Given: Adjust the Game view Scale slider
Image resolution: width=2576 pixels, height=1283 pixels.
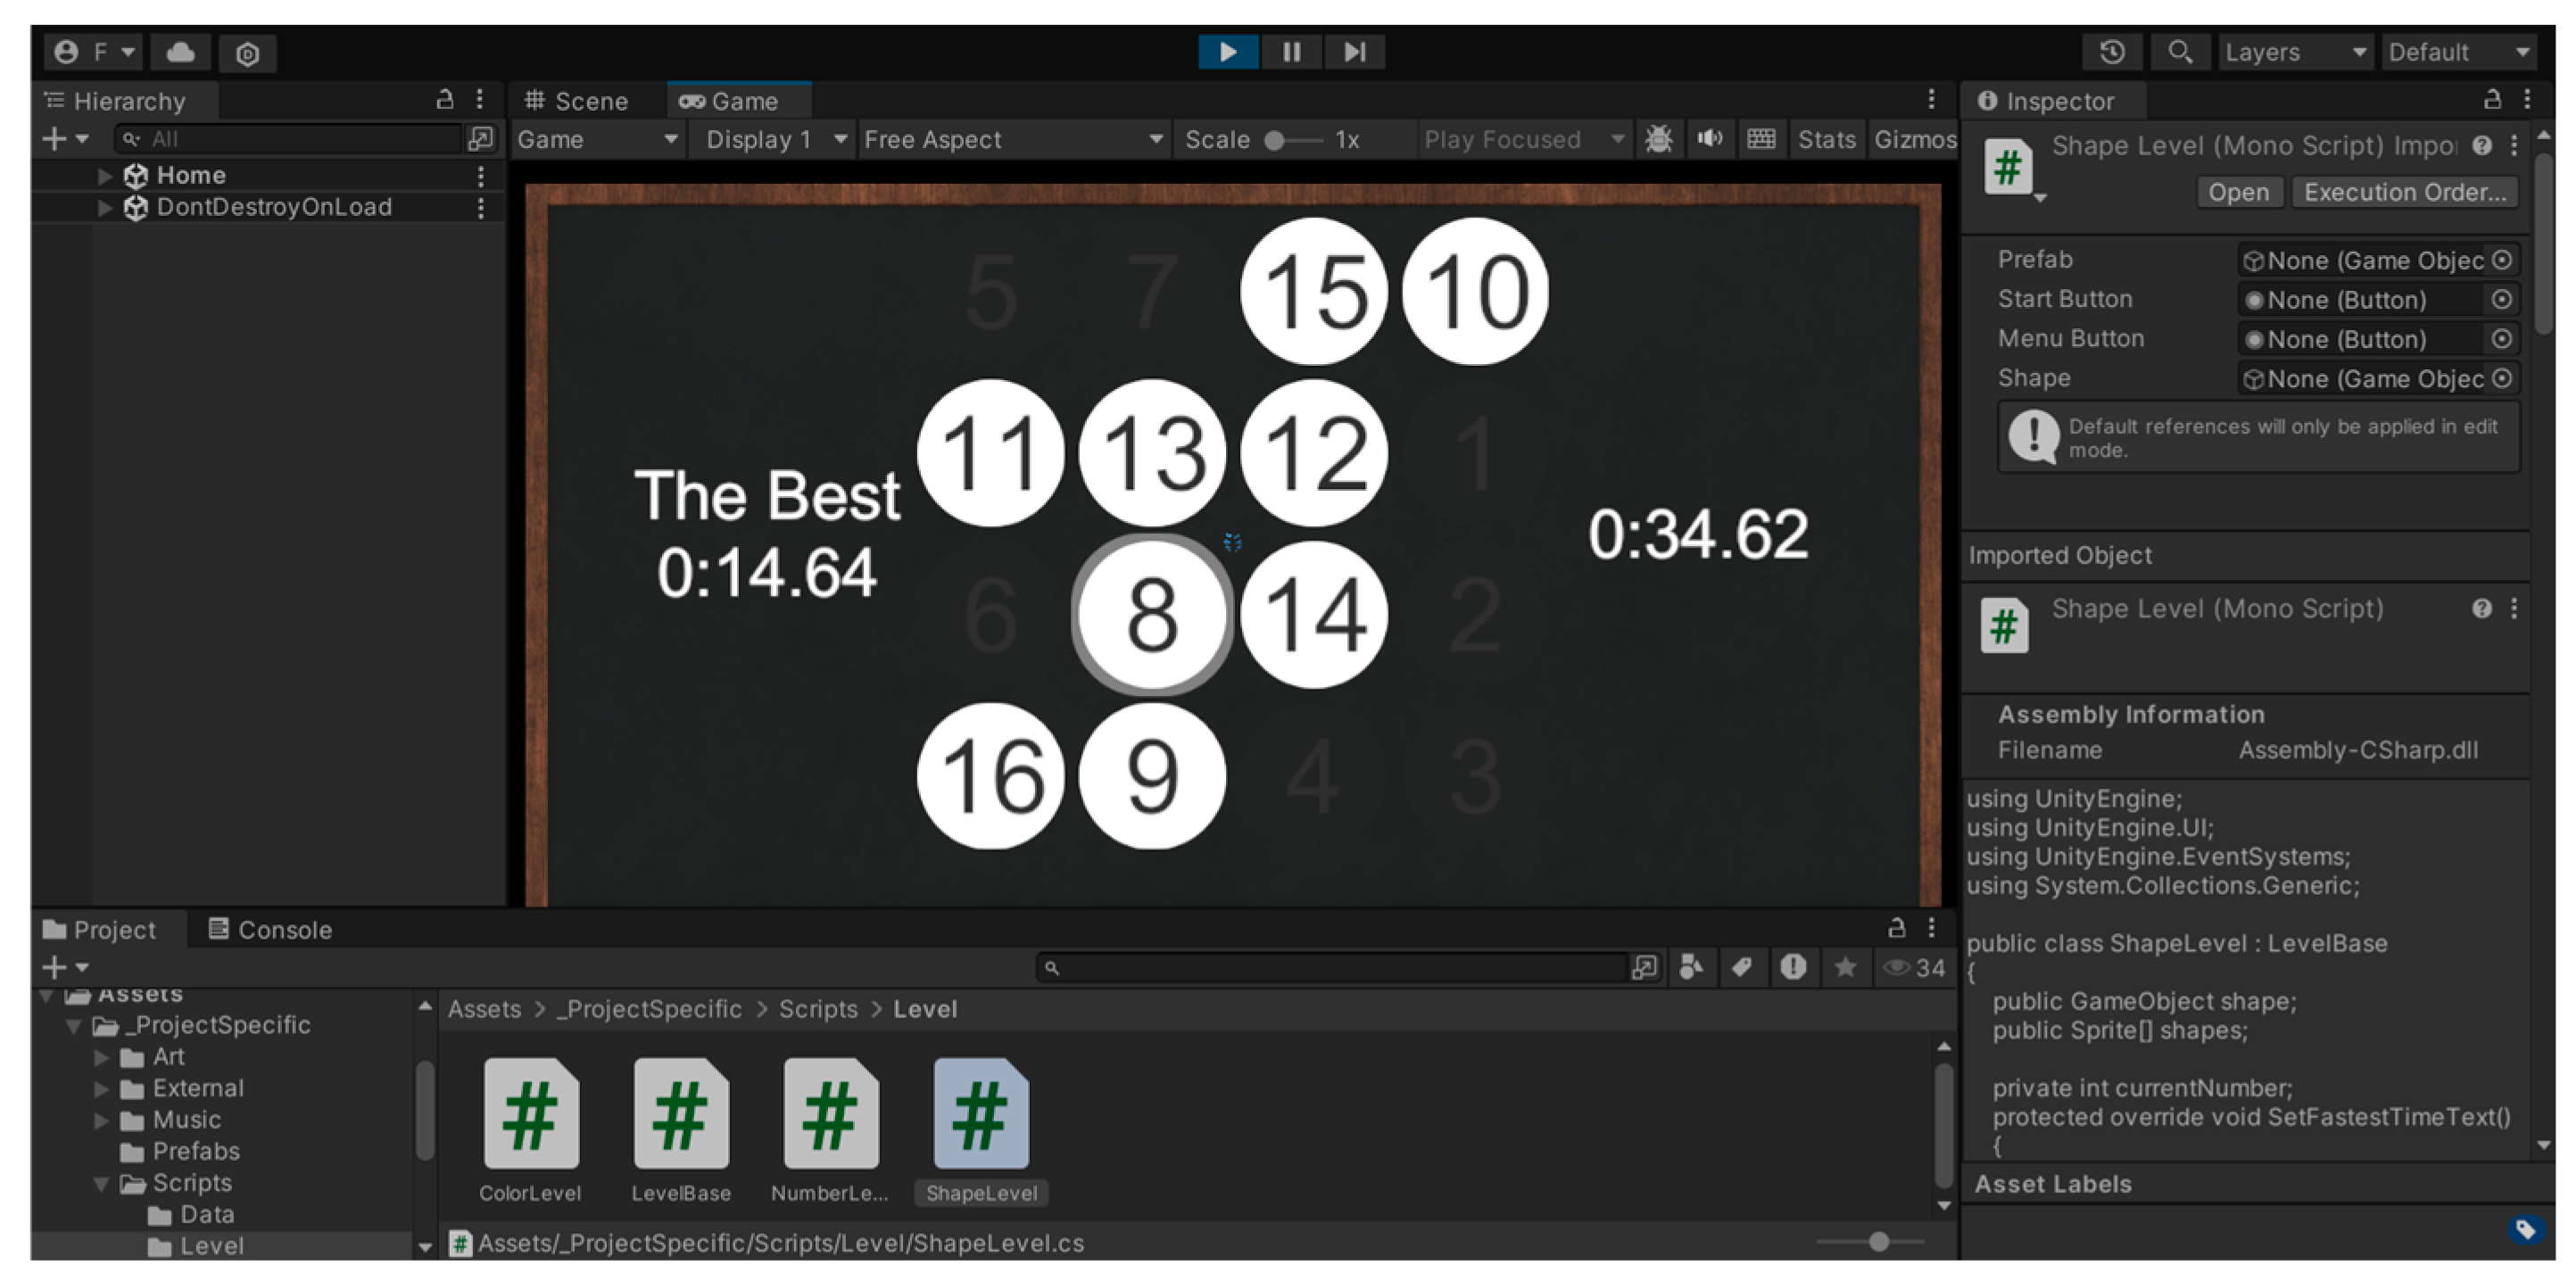Looking at the screenshot, I should pyautogui.click(x=1275, y=140).
